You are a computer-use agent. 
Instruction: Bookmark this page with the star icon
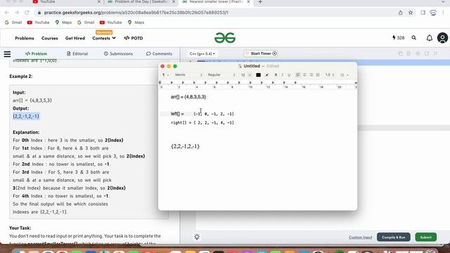pyautogui.click(x=411, y=13)
